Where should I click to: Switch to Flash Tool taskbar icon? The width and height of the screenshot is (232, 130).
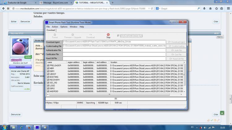(37, 127)
